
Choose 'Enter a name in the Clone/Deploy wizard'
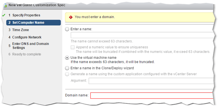[x=67, y=68]
